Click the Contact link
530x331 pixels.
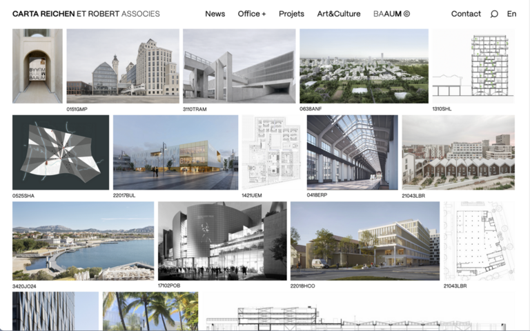466,14
